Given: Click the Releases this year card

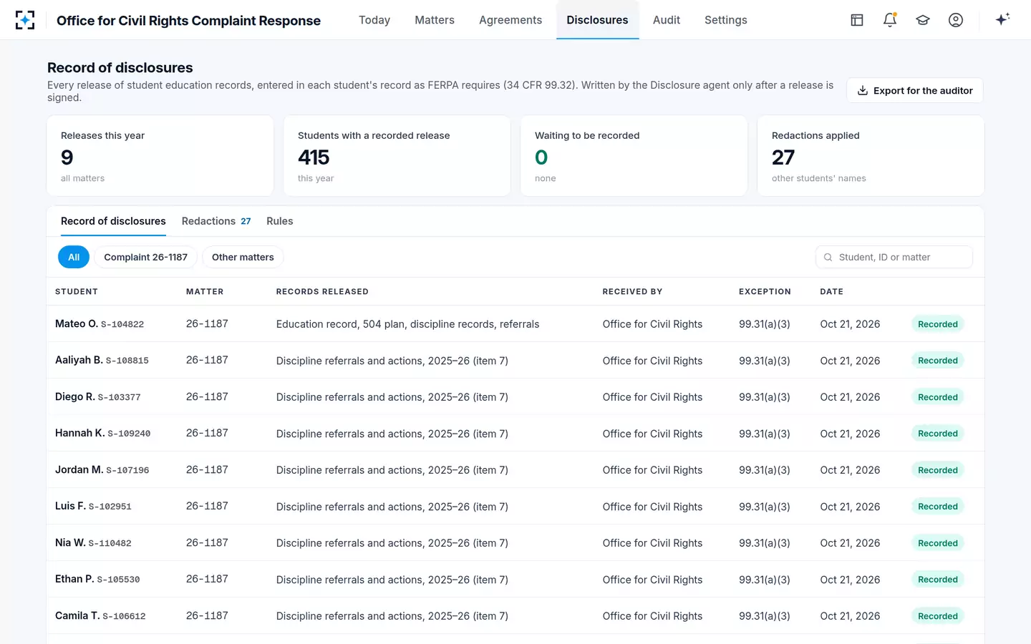Looking at the screenshot, I should click(x=160, y=156).
